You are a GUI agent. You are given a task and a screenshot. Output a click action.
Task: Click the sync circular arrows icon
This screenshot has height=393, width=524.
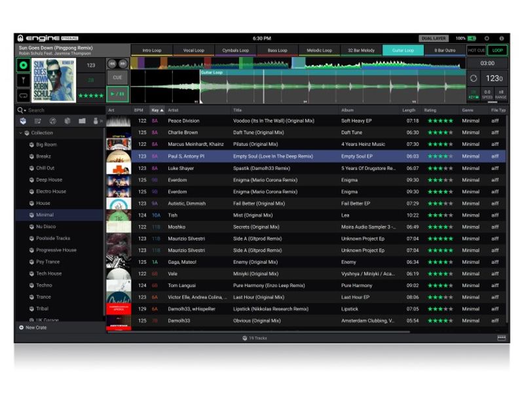coord(473,78)
